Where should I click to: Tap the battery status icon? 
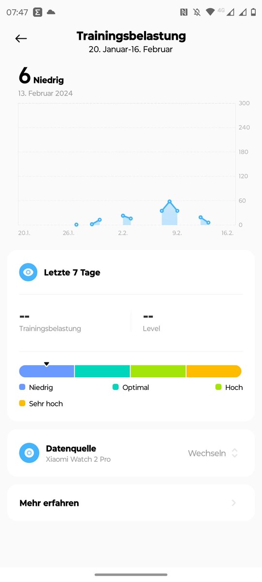[x=253, y=13]
